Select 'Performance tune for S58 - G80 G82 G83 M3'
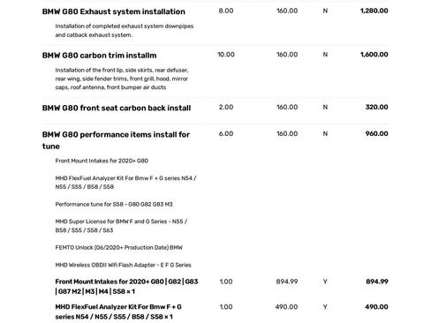The height and width of the screenshot is (323, 431). point(114,204)
